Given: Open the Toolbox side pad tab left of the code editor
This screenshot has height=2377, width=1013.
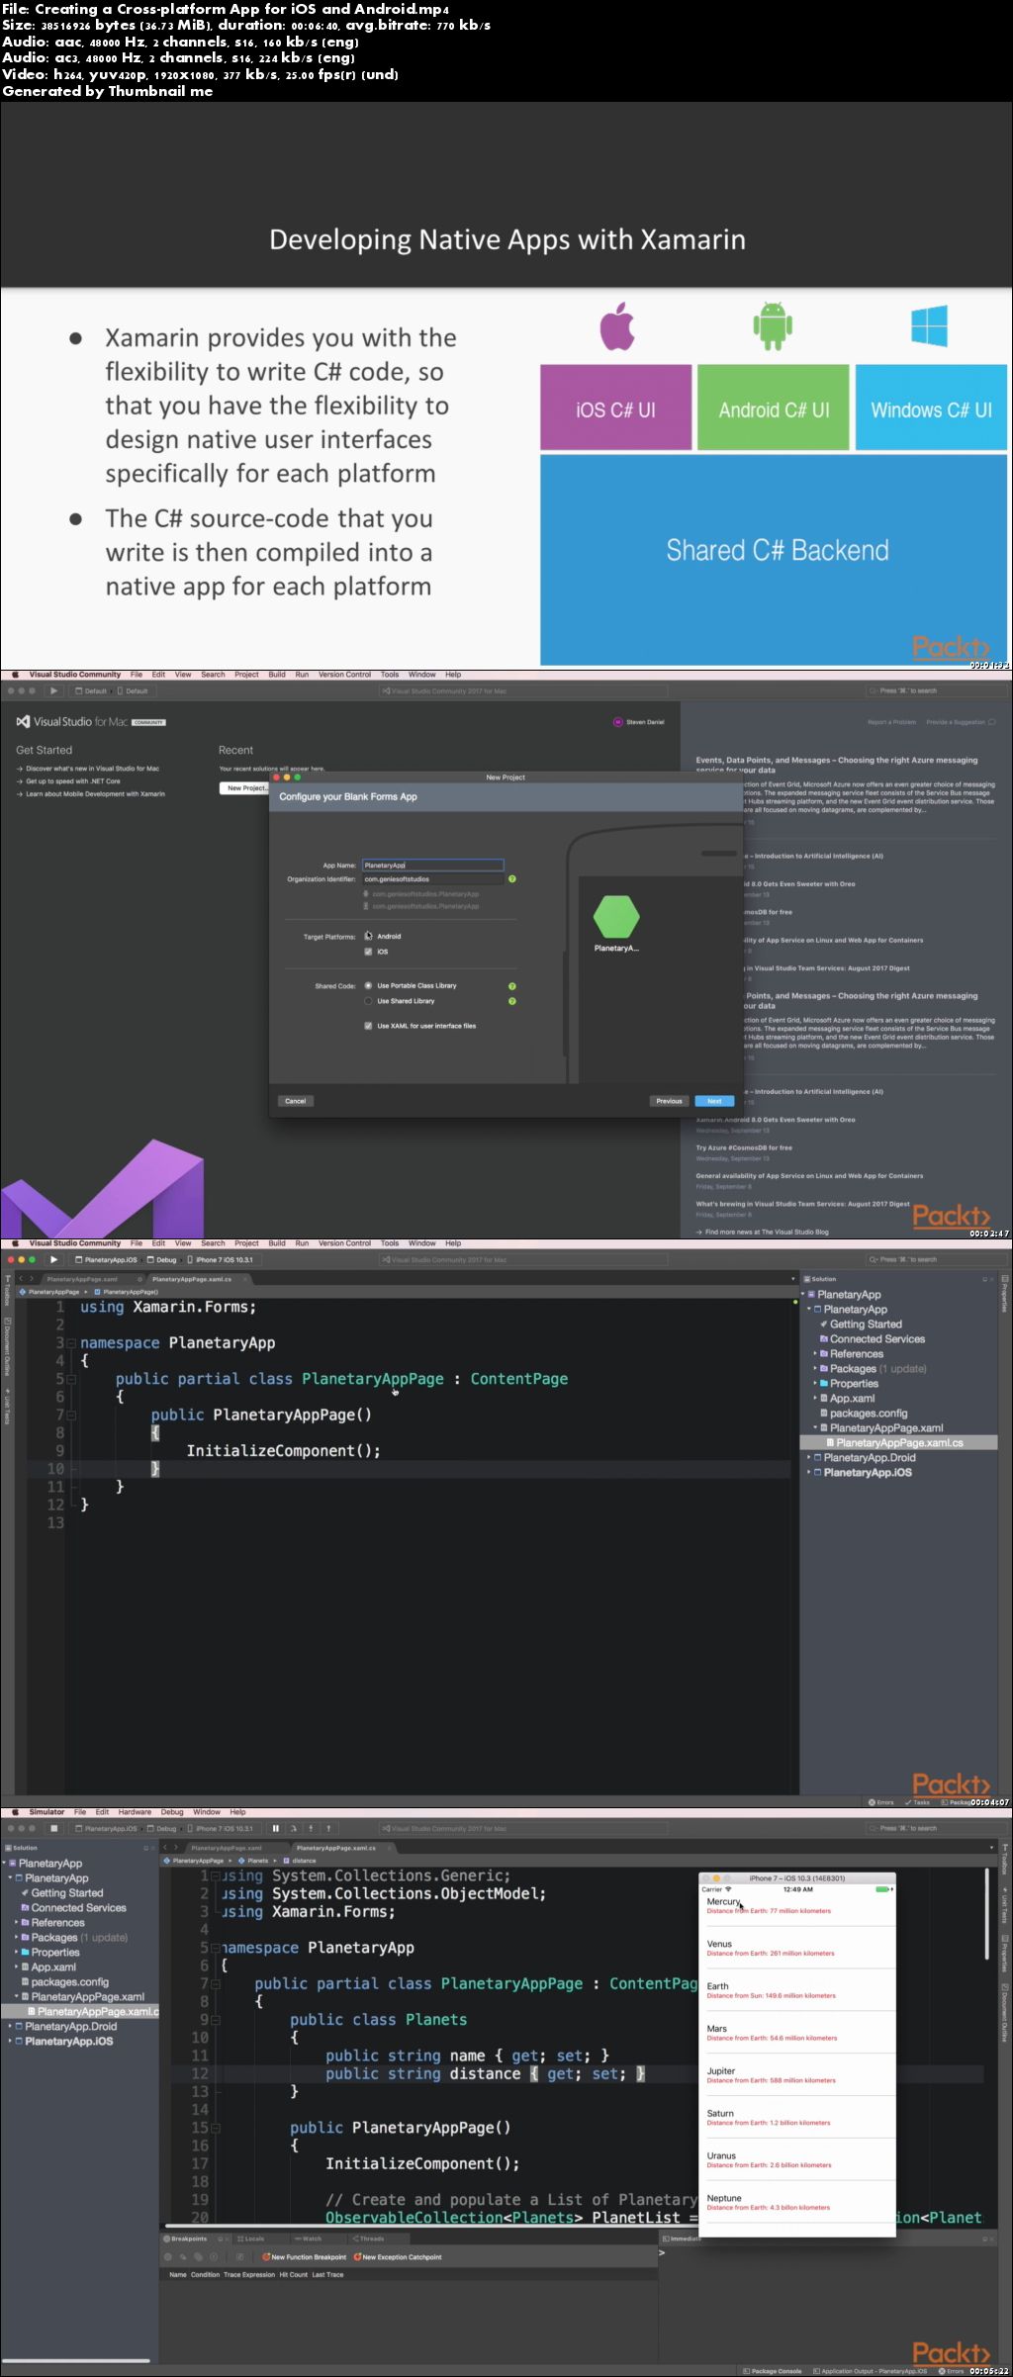Looking at the screenshot, I should coord(7,1289).
